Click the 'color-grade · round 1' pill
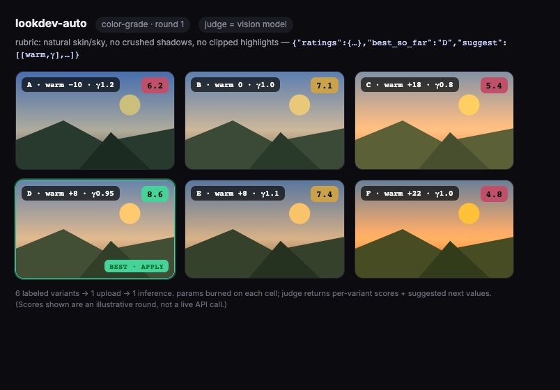The height and width of the screenshot is (390, 560). [x=143, y=24]
